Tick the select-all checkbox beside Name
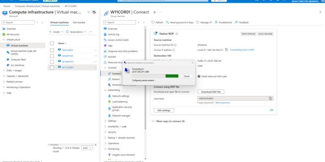This screenshot has width=325, height=162. click(x=52, y=43)
